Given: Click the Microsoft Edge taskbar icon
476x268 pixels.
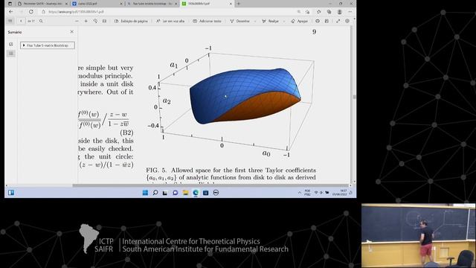Looking at the screenshot, I should (196, 193).
